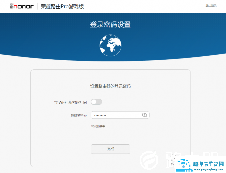Click the 密码强度中 strength label

pyautogui.click(x=98, y=126)
